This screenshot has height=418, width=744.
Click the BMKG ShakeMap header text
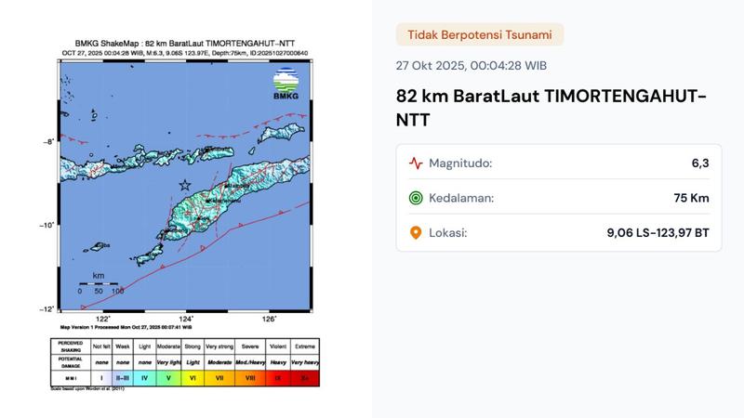point(186,43)
